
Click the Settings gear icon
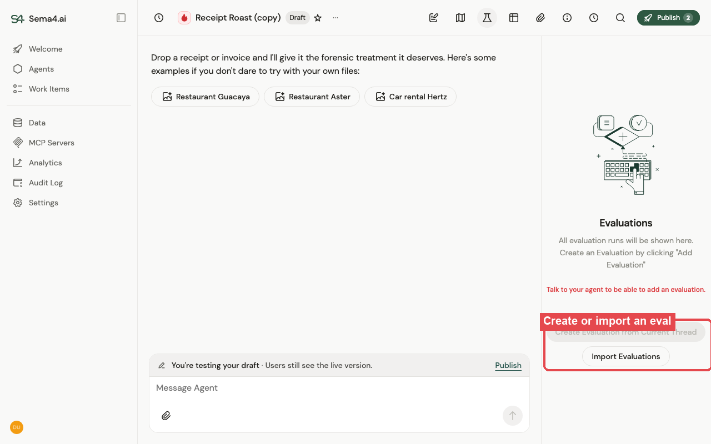pos(18,203)
